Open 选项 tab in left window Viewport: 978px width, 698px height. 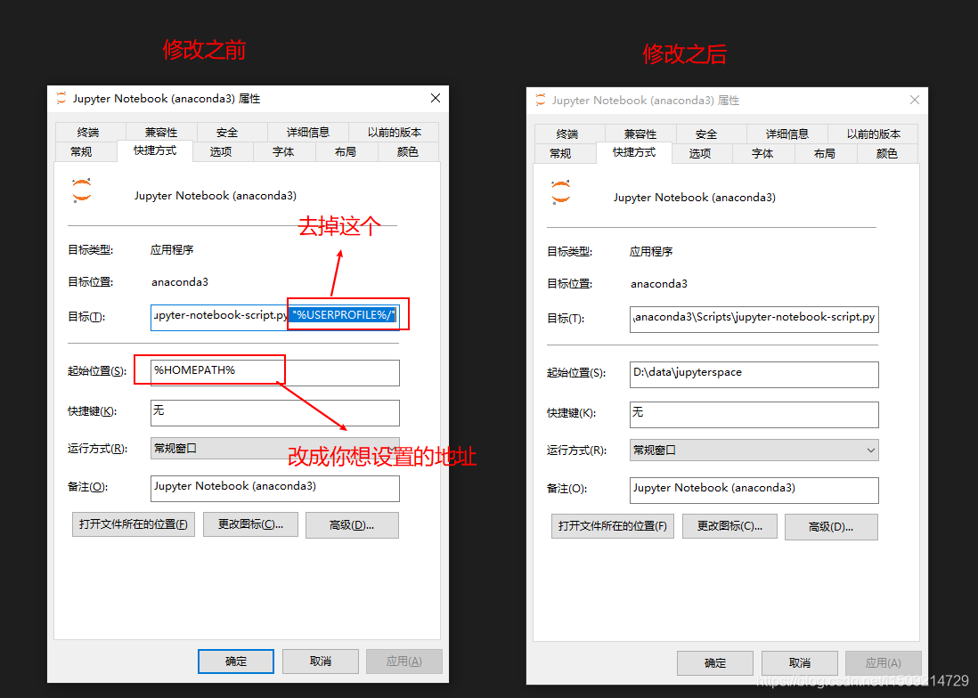click(223, 151)
